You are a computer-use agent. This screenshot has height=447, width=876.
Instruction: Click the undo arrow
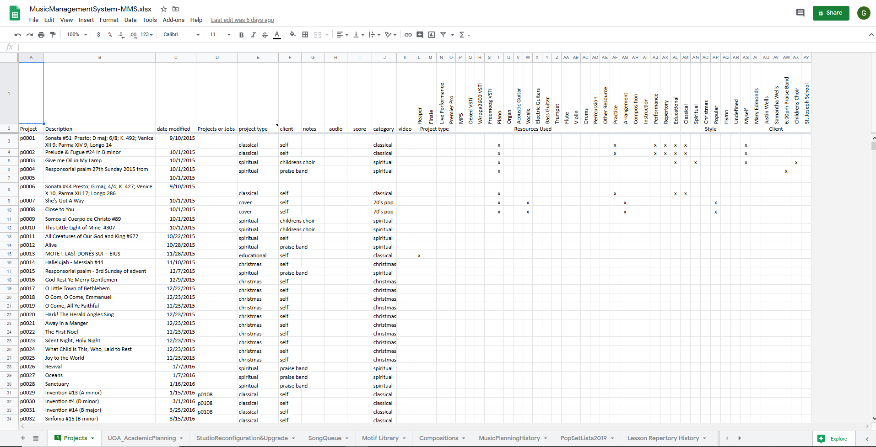[x=18, y=35]
